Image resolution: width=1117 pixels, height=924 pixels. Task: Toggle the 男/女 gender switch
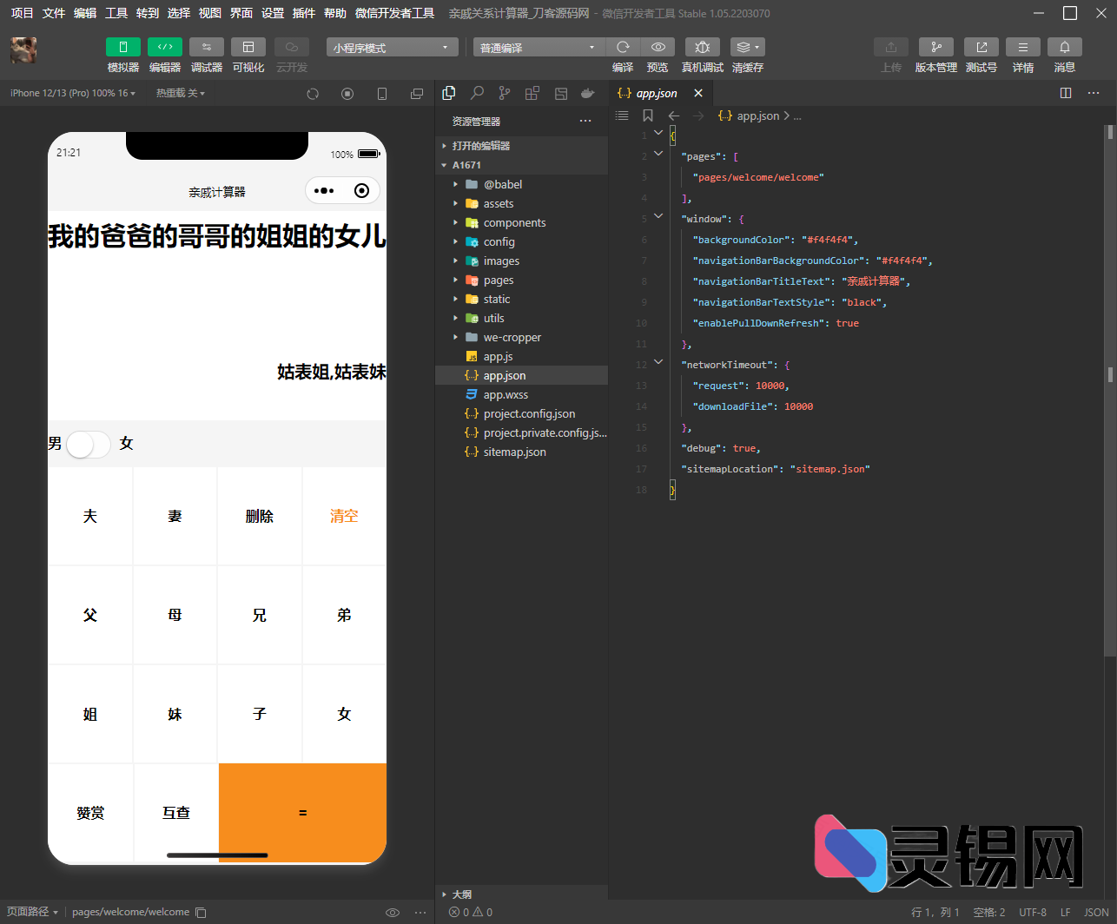click(x=87, y=443)
